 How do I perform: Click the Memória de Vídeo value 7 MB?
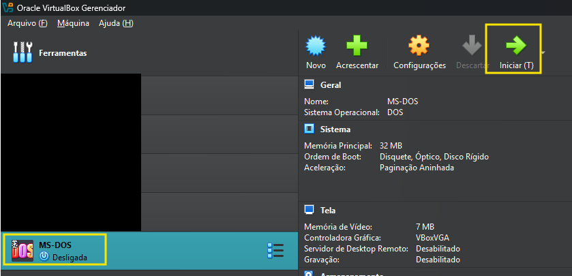click(x=425, y=227)
